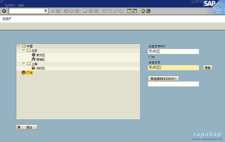Click the menu icon at top-left corner
This screenshot has width=225, height=142.
pyautogui.click(x=2, y=1)
